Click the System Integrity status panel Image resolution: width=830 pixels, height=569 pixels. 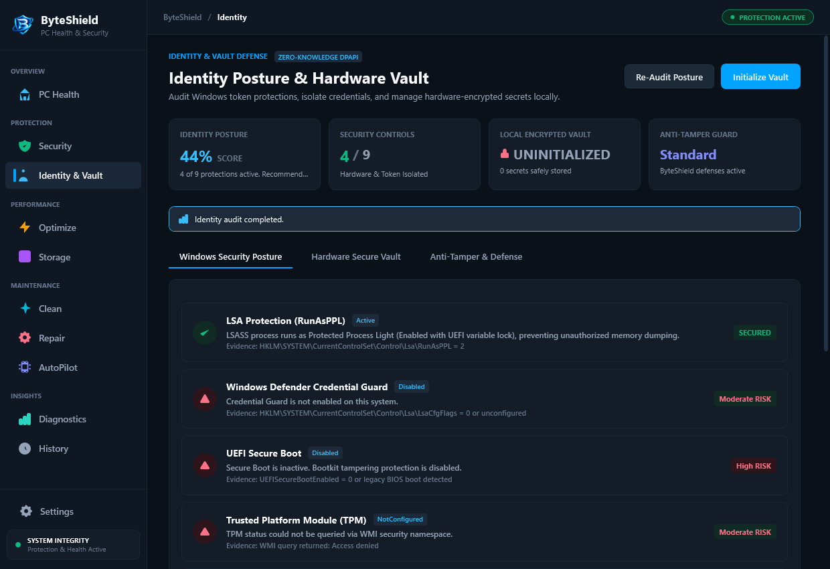(73, 545)
